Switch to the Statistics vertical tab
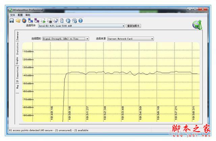Image resolution: width=216 pixels, height=141 pixels. pos(17,49)
